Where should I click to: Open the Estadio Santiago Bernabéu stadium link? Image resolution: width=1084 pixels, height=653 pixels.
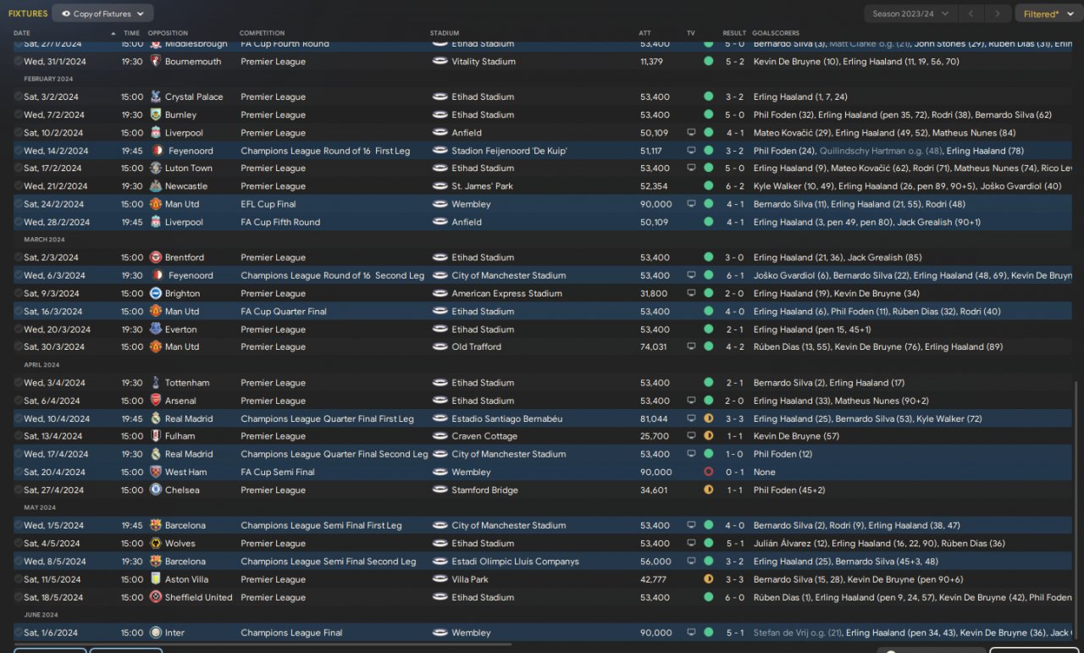pyautogui.click(x=509, y=418)
